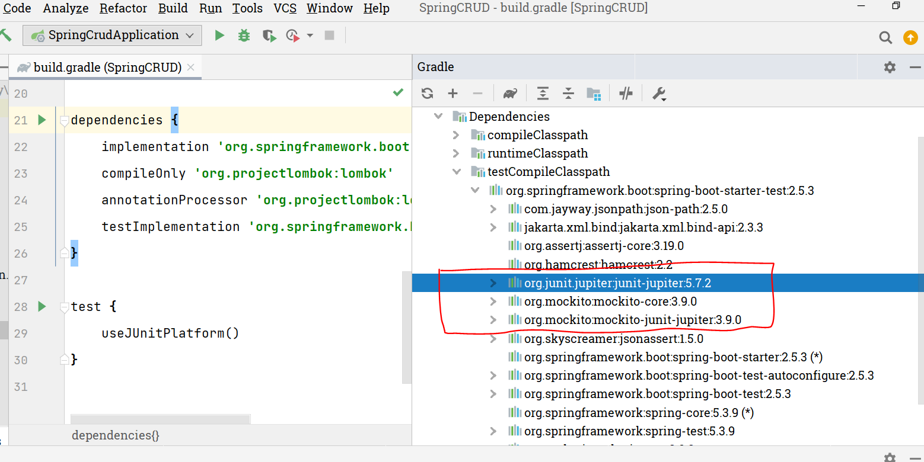Expand org.mockito:mockito-core:3.9.0 node

pos(493,301)
